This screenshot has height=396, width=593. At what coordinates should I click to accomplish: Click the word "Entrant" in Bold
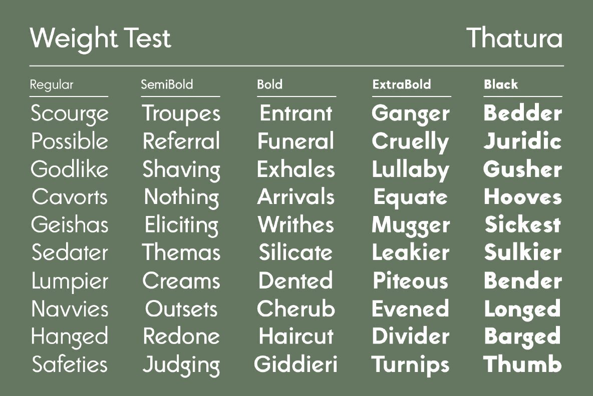295,113
